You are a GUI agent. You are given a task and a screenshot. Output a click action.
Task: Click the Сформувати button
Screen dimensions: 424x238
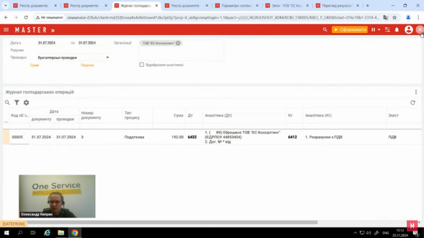(x=350, y=30)
